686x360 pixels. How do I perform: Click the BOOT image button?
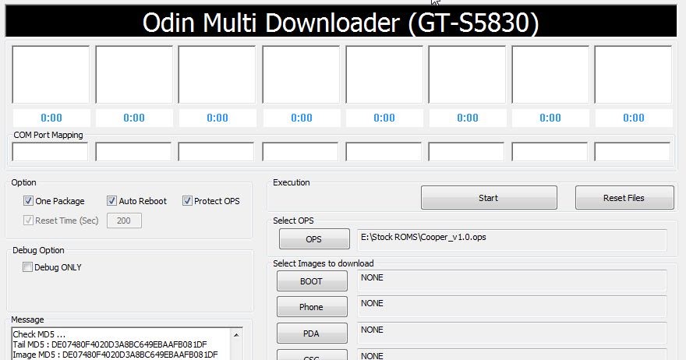(312, 281)
